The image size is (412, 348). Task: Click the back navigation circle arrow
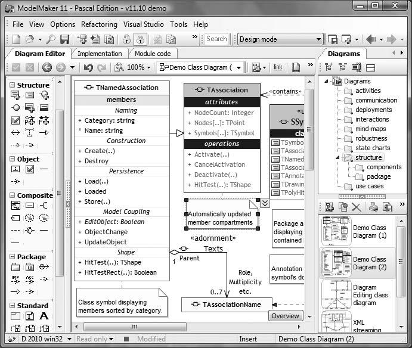[47, 67]
